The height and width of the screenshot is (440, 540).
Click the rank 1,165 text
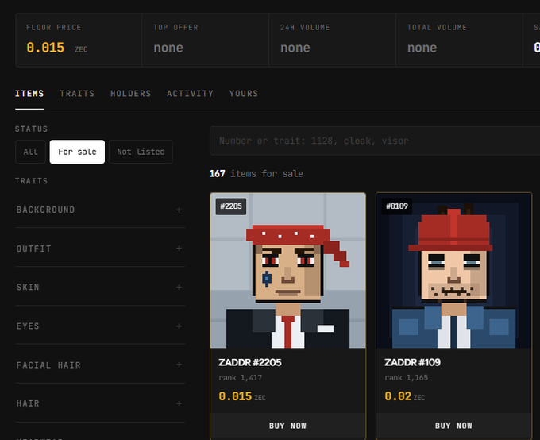(407, 378)
